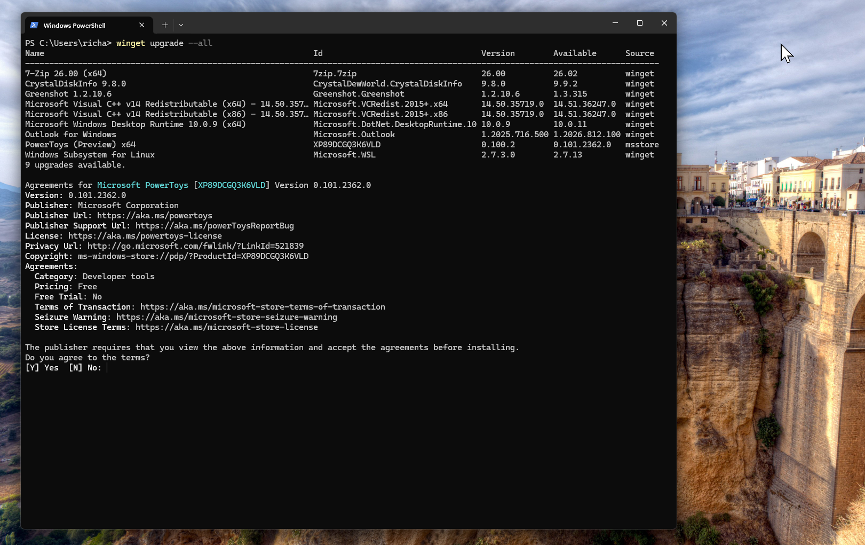865x545 pixels.
Task: Open the https://aka.ms/powertoys publisher URL
Action: 155,216
